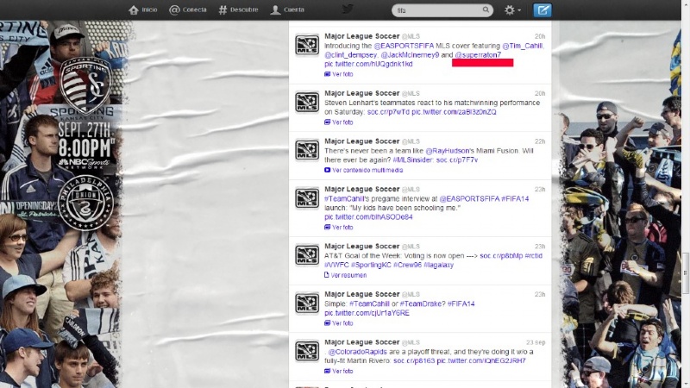Click the page vertical scrollbar thumb
Image resolution: width=690 pixels, height=388 pixels.
pos(685,273)
